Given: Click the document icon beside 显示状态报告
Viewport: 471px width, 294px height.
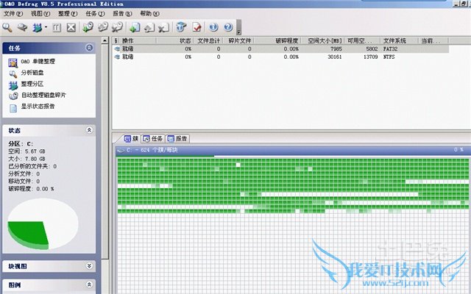Looking at the screenshot, I should [13, 108].
